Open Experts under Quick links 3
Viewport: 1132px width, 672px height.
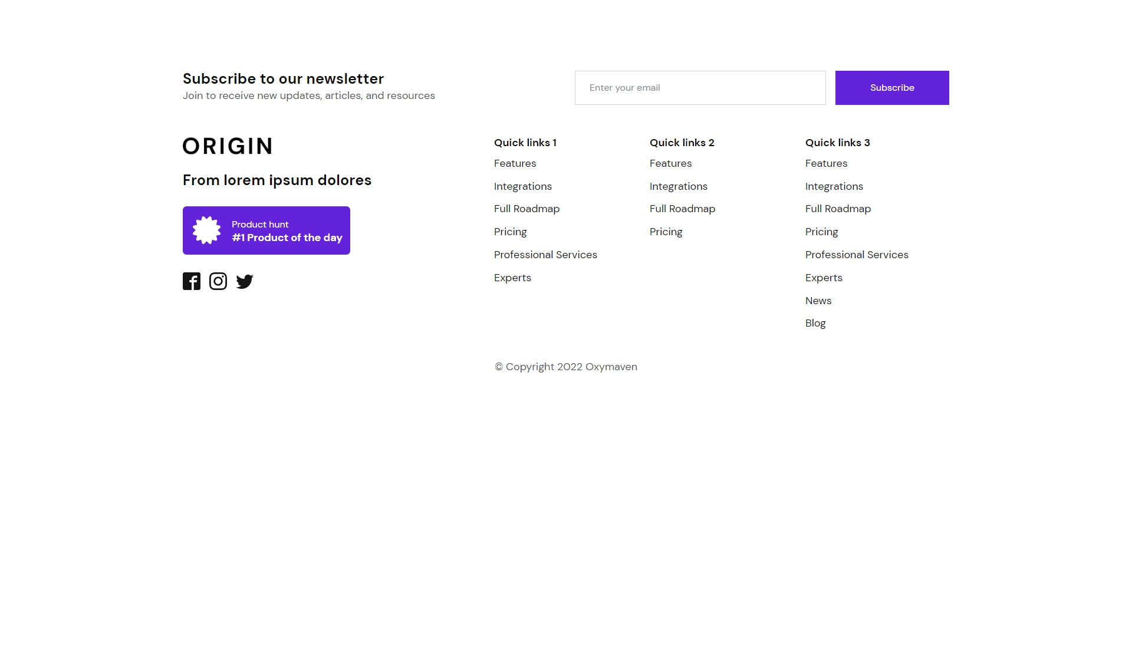pyautogui.click(x=824, y=278)
